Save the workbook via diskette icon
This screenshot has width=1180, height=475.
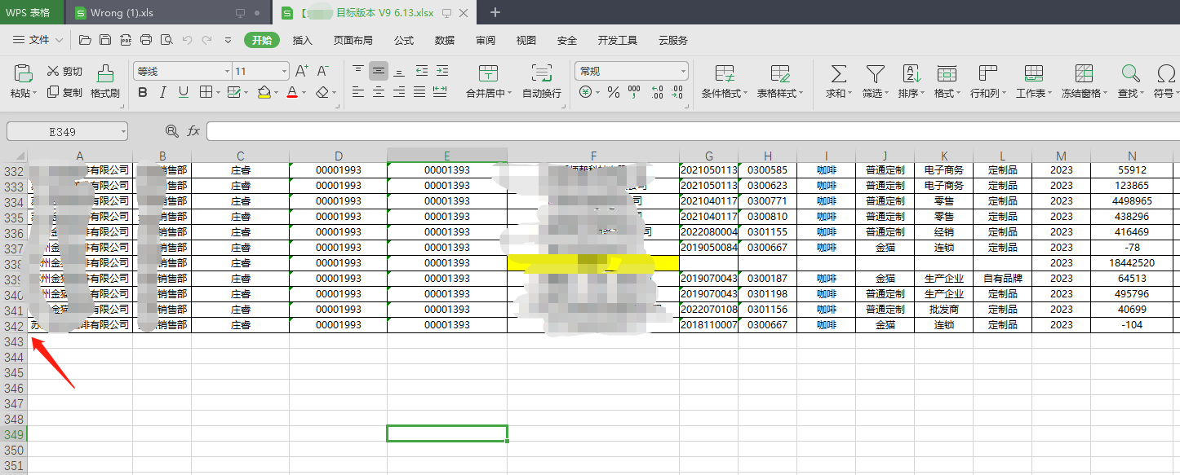pyautogui.click(x=105, y=40)
